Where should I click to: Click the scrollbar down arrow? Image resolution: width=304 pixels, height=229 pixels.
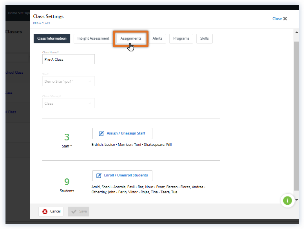coord(297,200)
